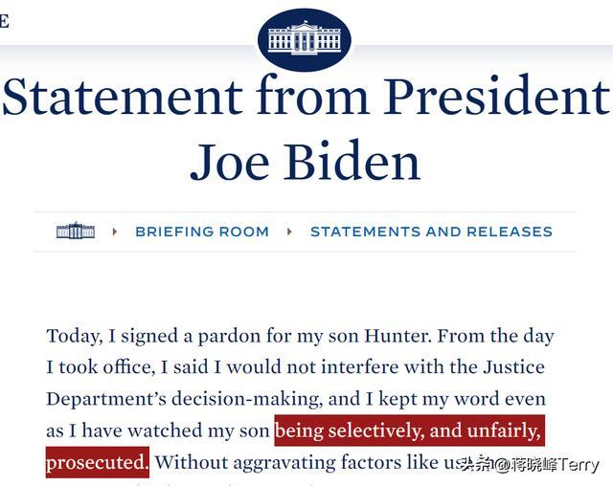The height and width of the screenshot is (486, 613).
Task: Open the Briefing Room breadcrumb link
Action: 202,232
